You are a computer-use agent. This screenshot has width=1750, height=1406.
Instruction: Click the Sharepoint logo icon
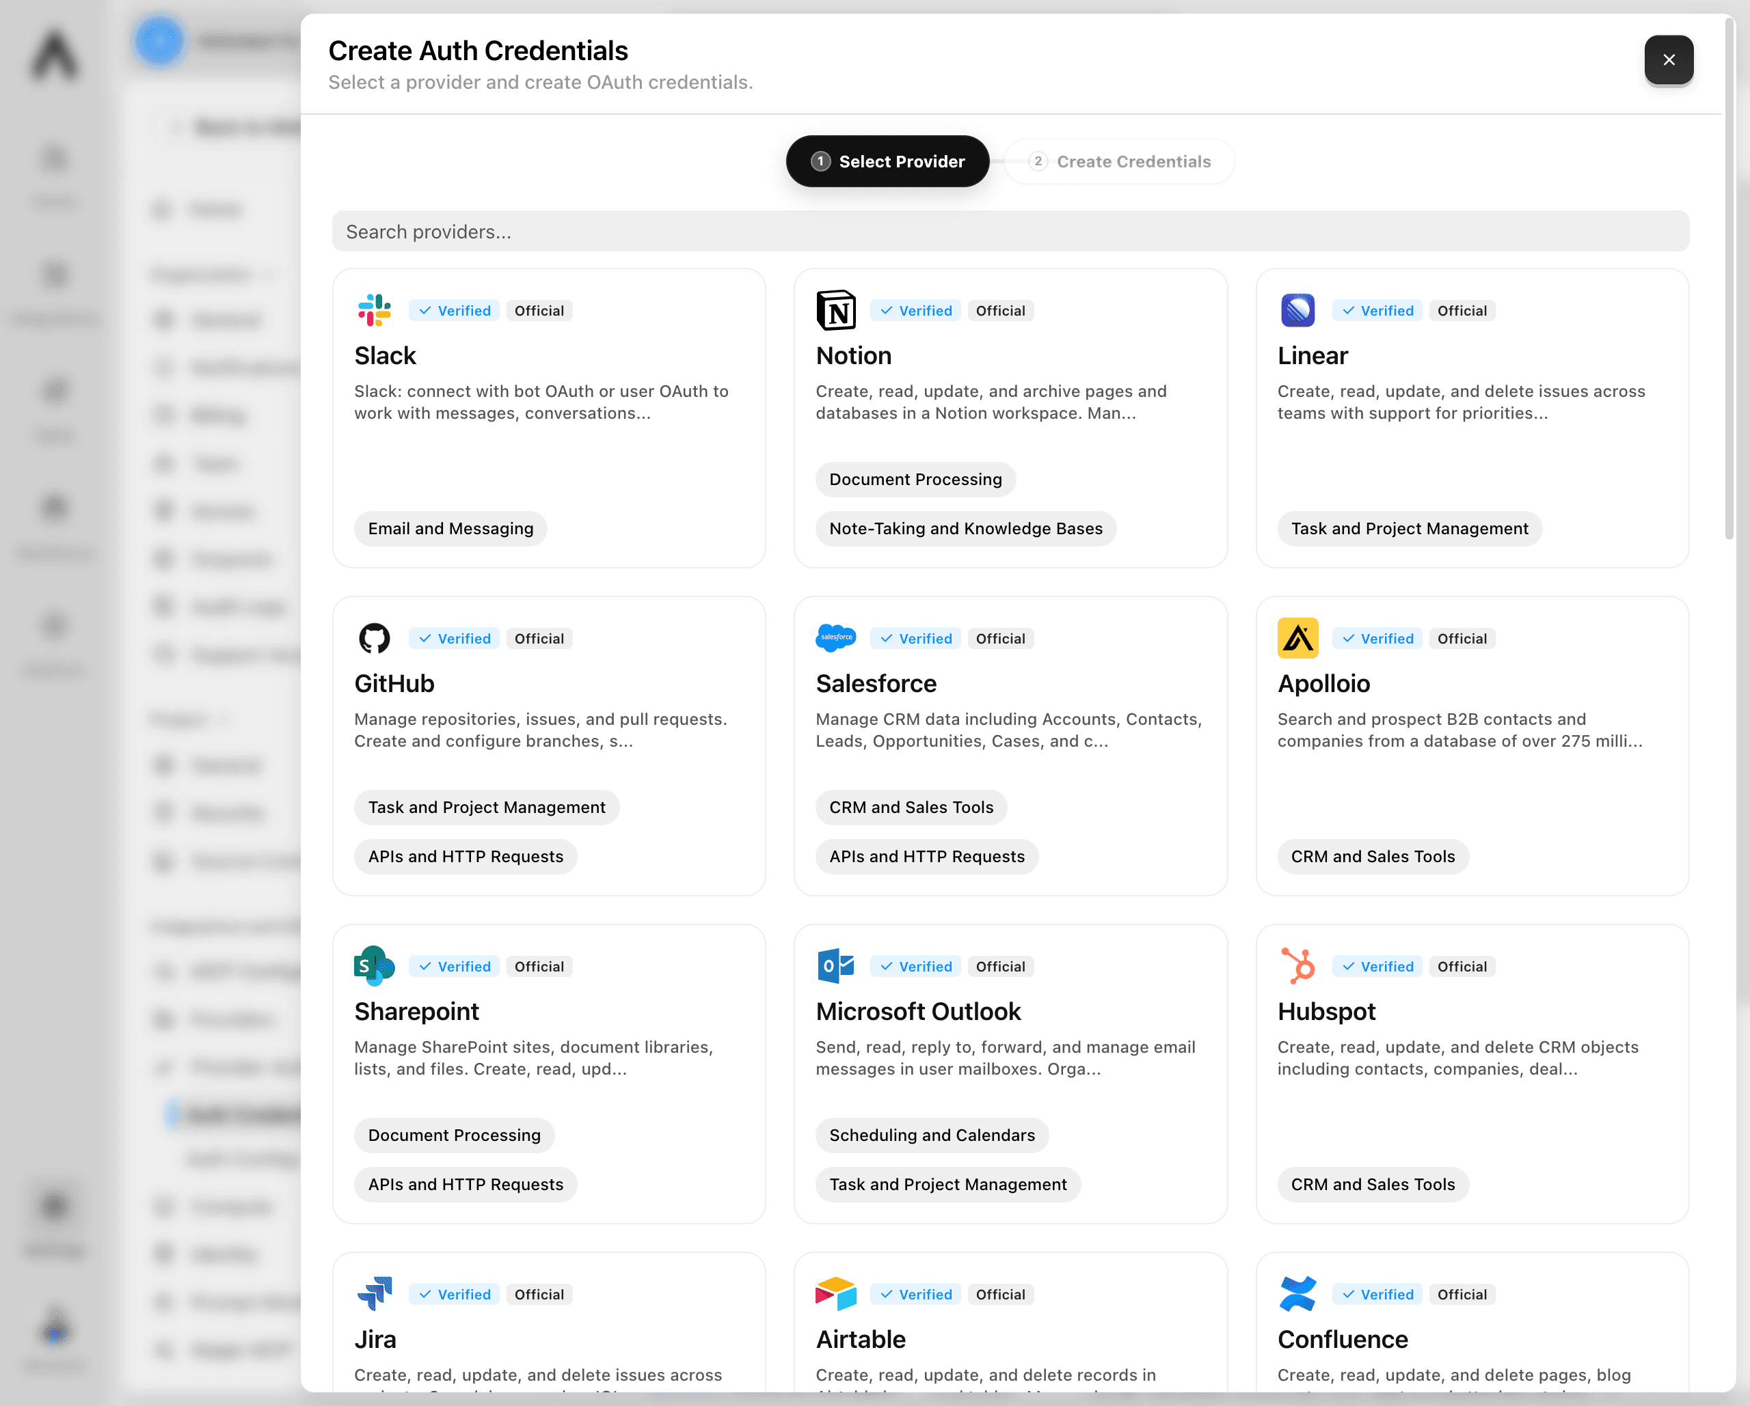(x=374, y=965)
